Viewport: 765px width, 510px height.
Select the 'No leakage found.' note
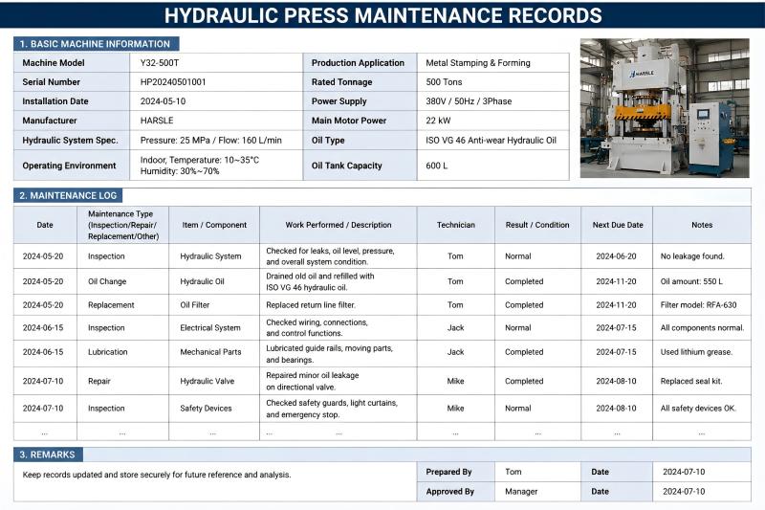pos(692,256)
